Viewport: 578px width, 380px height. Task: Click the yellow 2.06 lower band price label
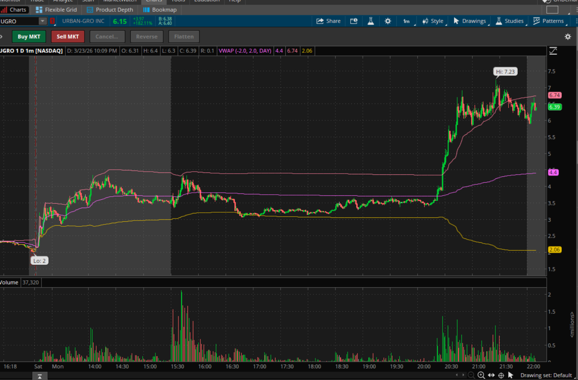(x=555, y=250)
